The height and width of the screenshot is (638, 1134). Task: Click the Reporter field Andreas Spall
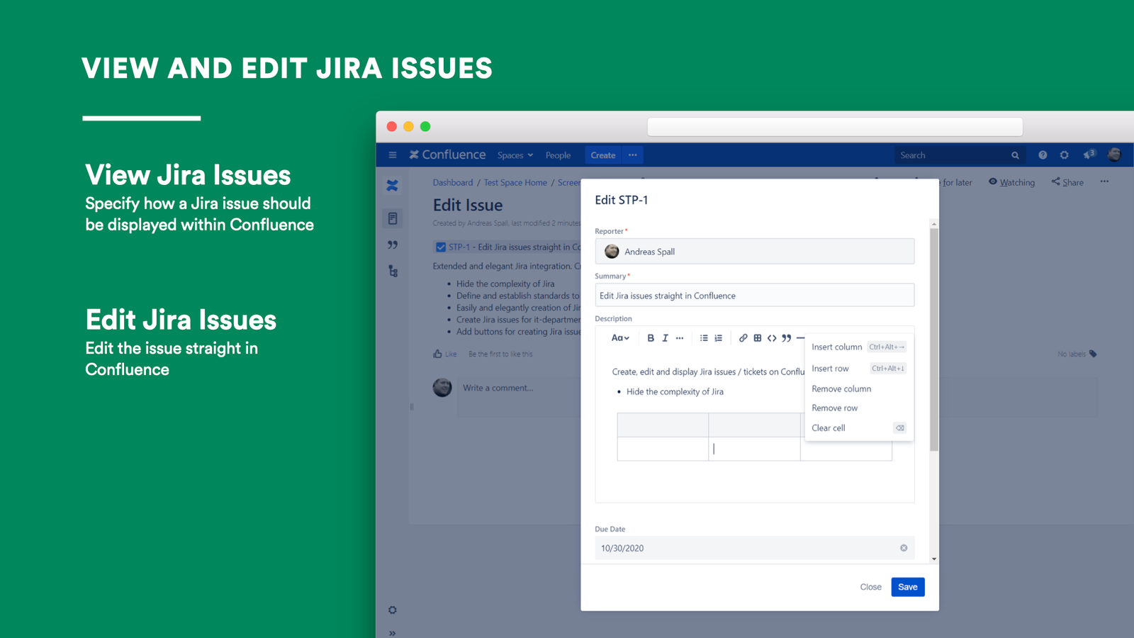pyautogui.click(x=754, y=252)
